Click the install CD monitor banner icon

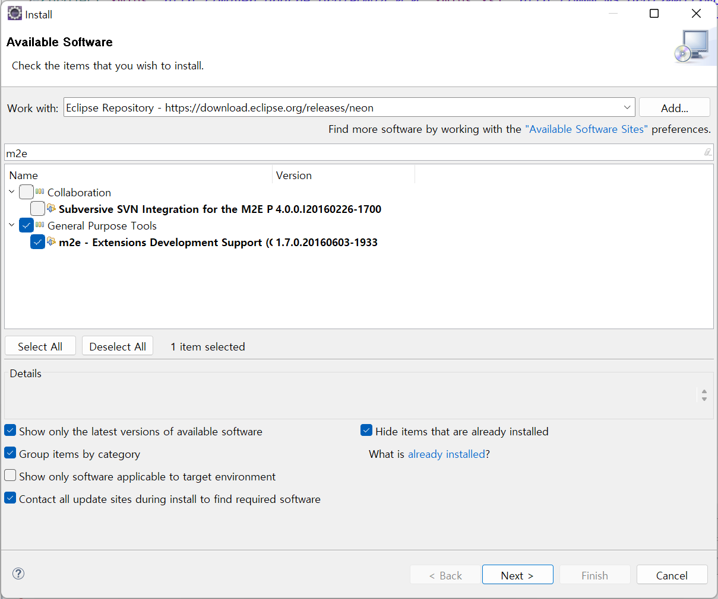692,47
